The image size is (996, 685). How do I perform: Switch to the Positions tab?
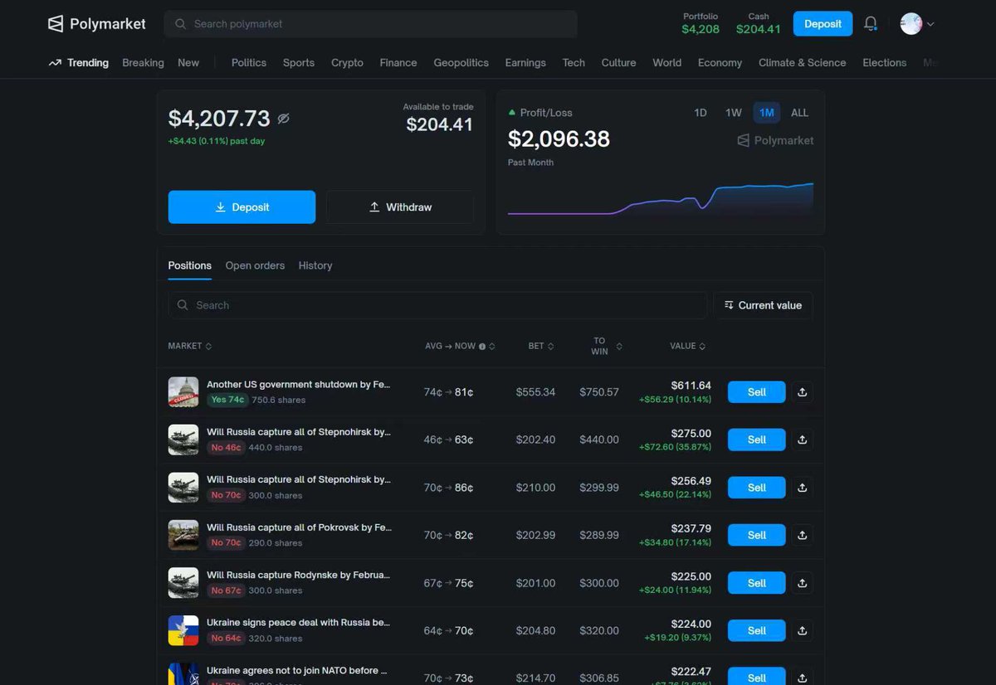tap(190, 265)
